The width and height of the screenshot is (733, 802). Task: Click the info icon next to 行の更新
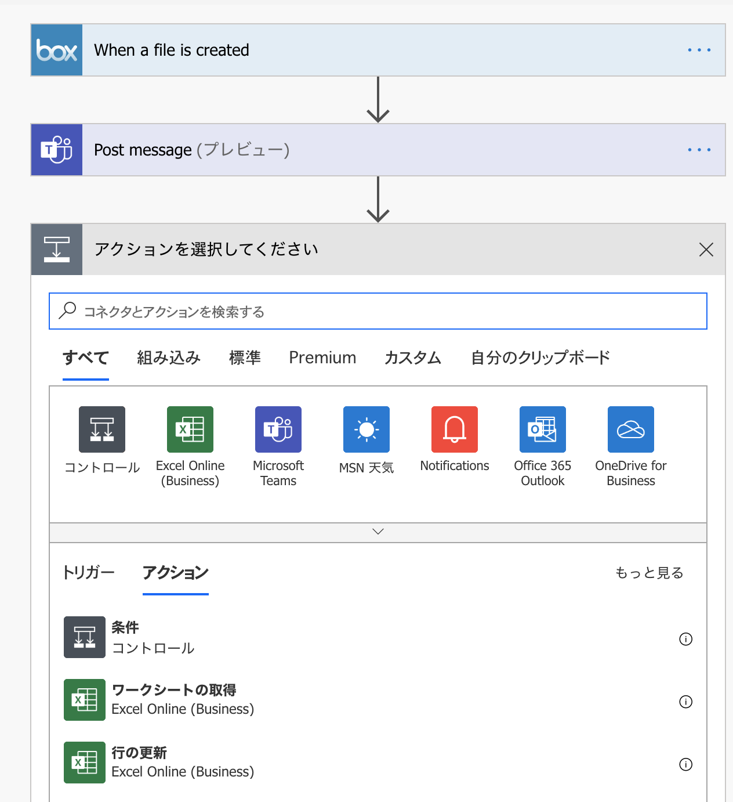(685, 764)
